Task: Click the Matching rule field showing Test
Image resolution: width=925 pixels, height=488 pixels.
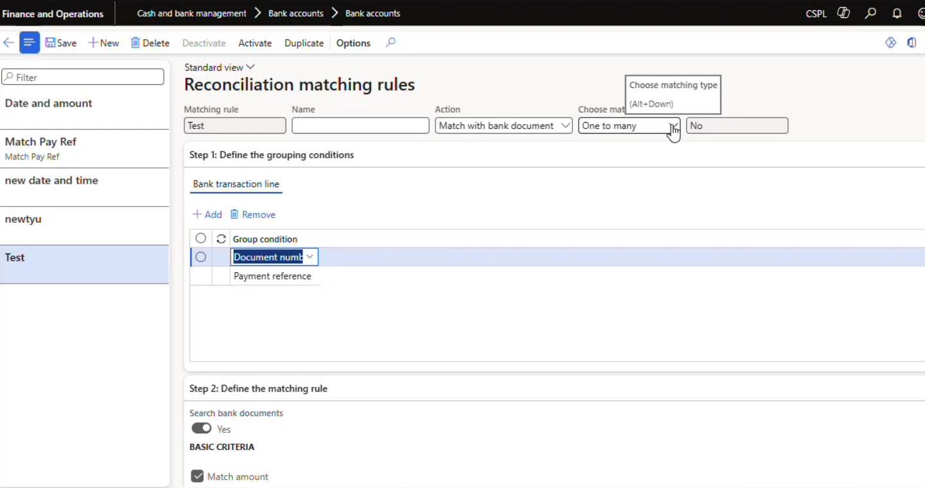Action: coord(235,126)
